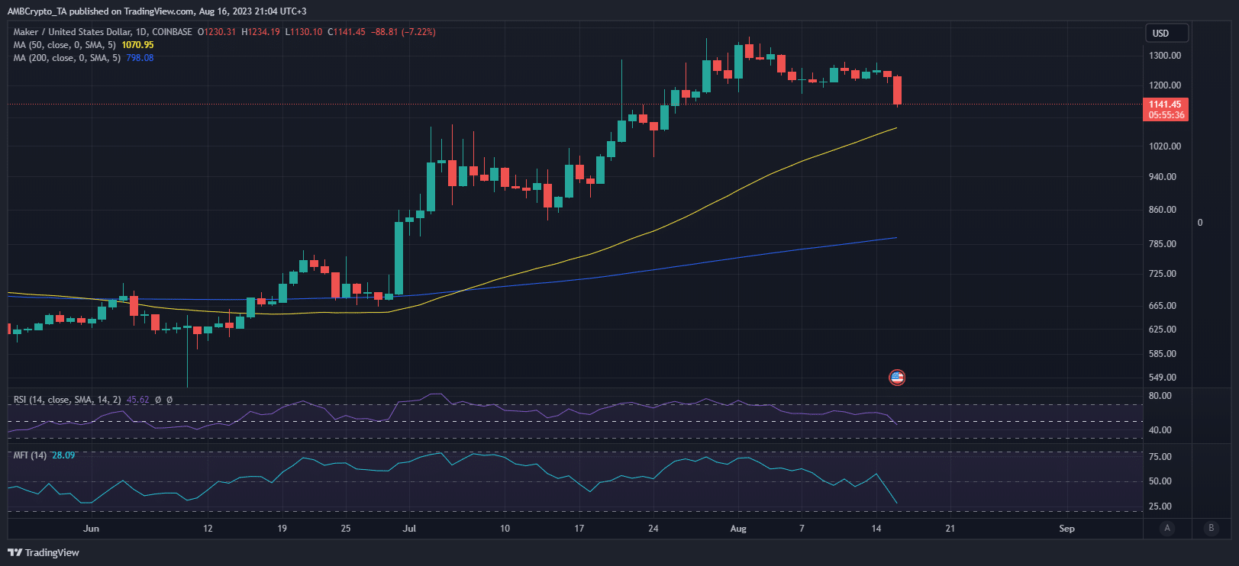Click the MFI 25.00 axis label
This screenshot has width=1239, height=566.
pos(1160,507)
